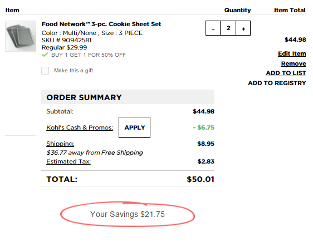This screenshot has width=313, height=252.
Task: Check the Make this a gift box
Action: pos(45,71)
